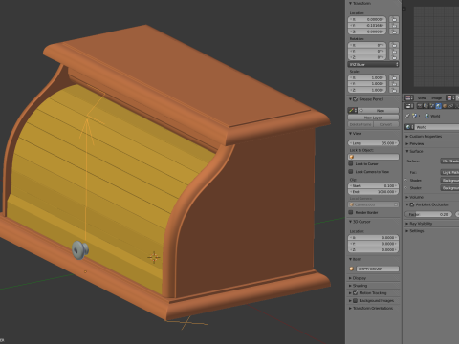Expand the Transform Orientations panel
The height and width of the screenshot is (344, 459).
[x=350, y=309]
